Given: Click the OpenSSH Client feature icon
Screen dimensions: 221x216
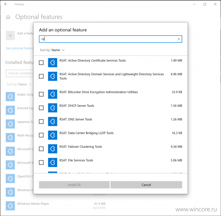Looking at the screenshot, I should coord(10,179).
